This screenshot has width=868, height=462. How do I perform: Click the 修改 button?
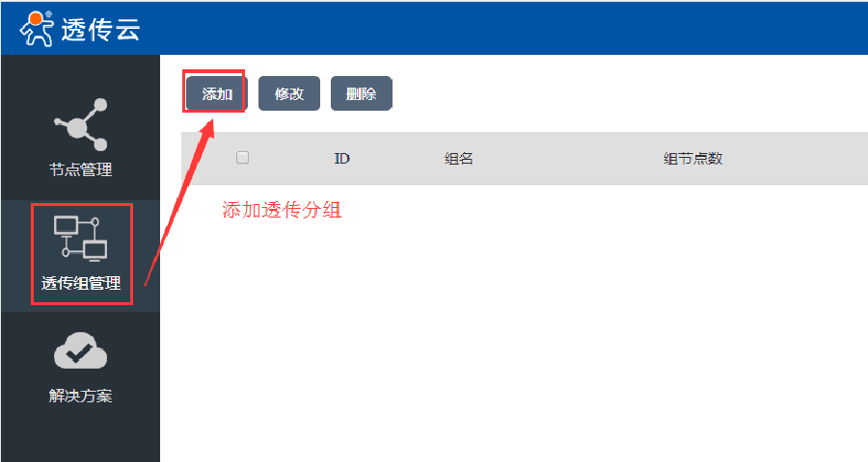point(289,93)
